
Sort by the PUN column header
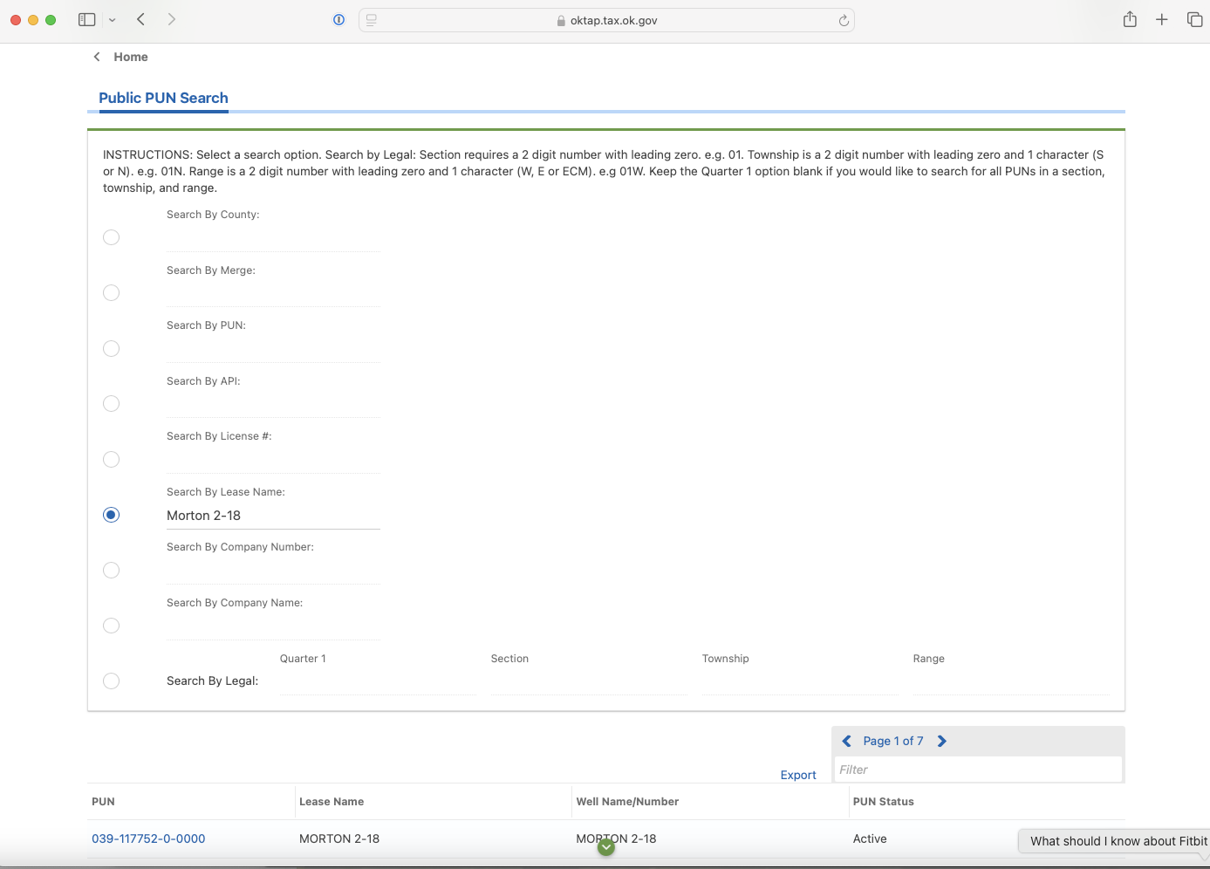103,802
